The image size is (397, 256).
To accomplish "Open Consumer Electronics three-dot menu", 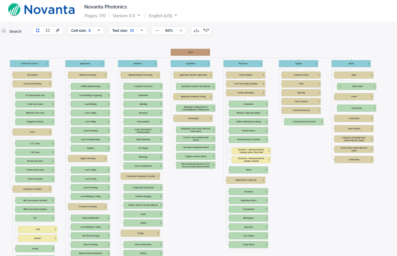I will tap(161, 86).
